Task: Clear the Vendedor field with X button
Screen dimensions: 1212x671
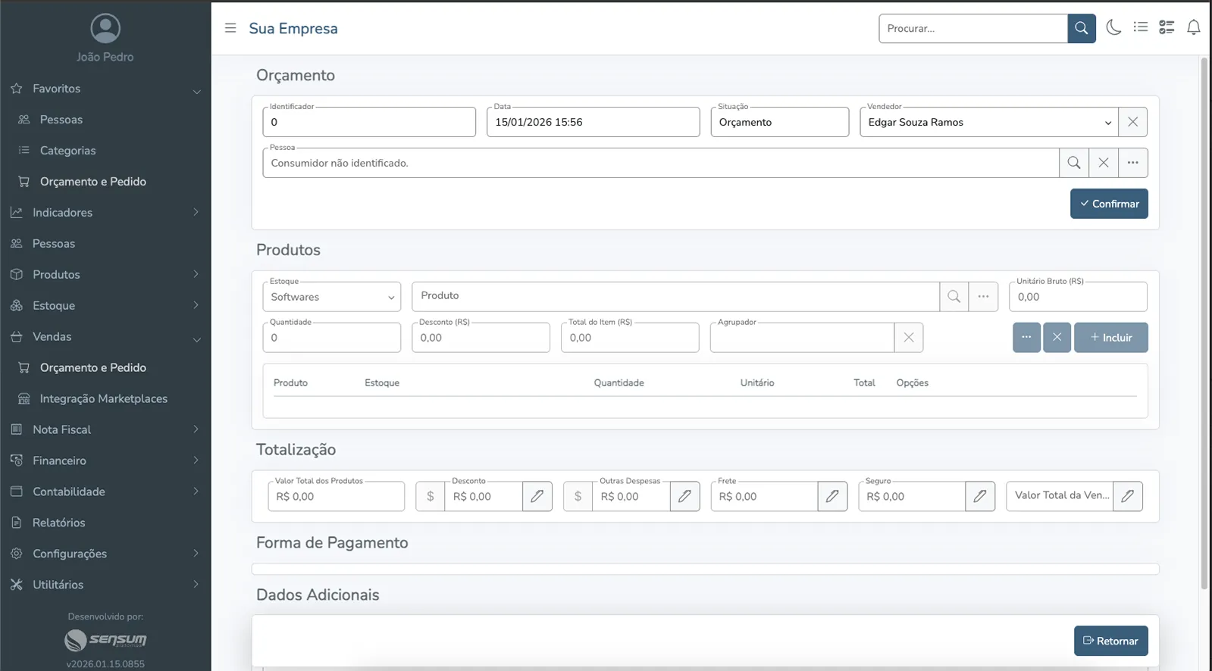Action: [x=1132, y=122]
